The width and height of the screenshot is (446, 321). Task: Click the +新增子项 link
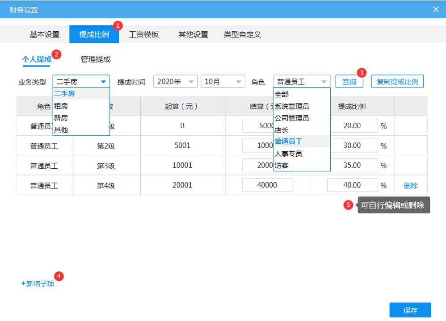38,283
